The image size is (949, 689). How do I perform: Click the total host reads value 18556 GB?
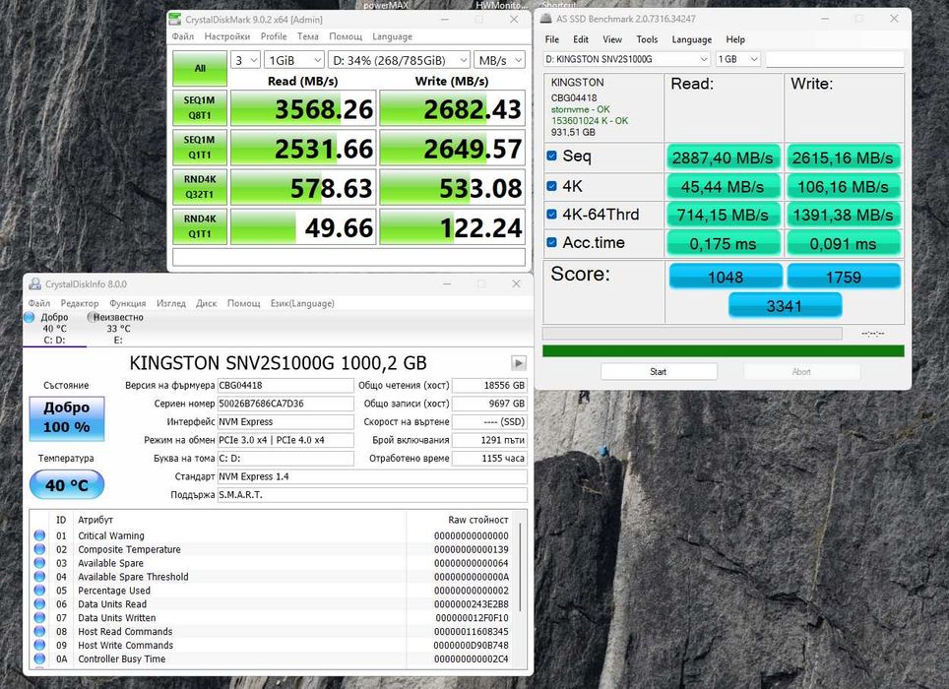coord(489,385)
